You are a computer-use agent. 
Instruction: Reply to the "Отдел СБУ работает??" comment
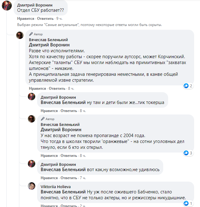pos(45,19)
